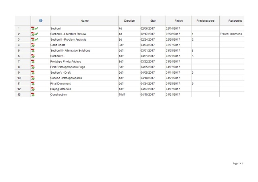Select 'Section II - Problem Analysis' task name
The height and width of the screenshot is (182, 258).
(x=68, y=39)
